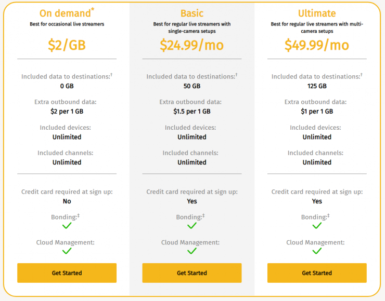The width and height of the screenshot is (385, 301).
Task: Select the Ultimate plan heading
Action: pos(317,13)
